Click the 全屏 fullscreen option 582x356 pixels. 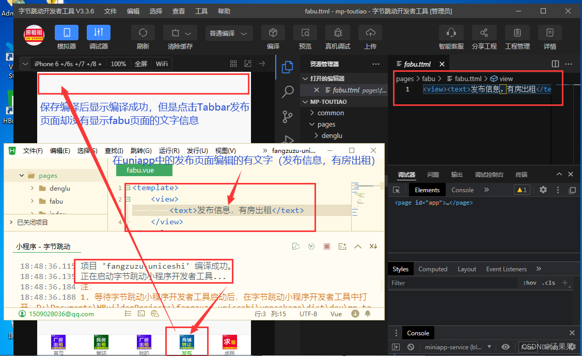click(x=140, y=64)
